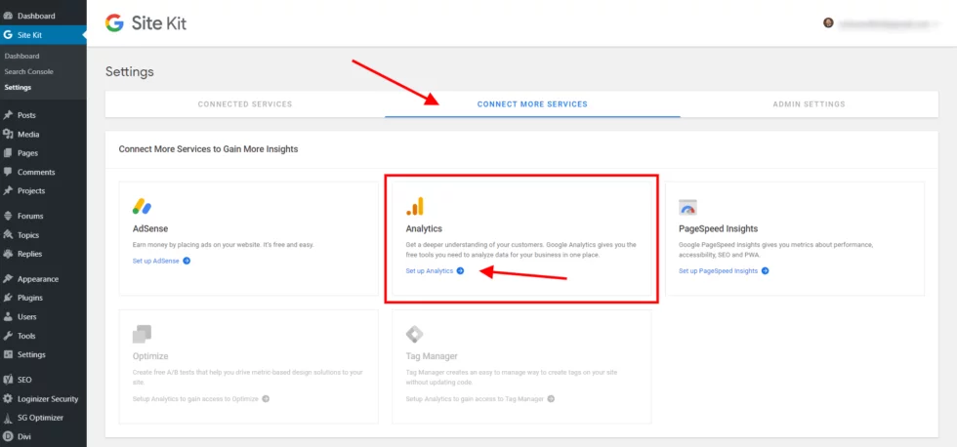Click the Plugins plug icon
This screenshot has width=957, height=447.
coord(8,299)
